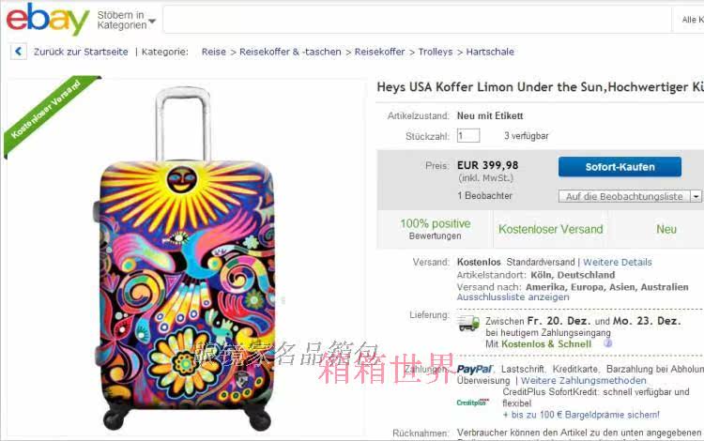Screen dimensions: 704x441
Task: Expand the Stöbern in Kategorien dropdown
Action: 127,21
